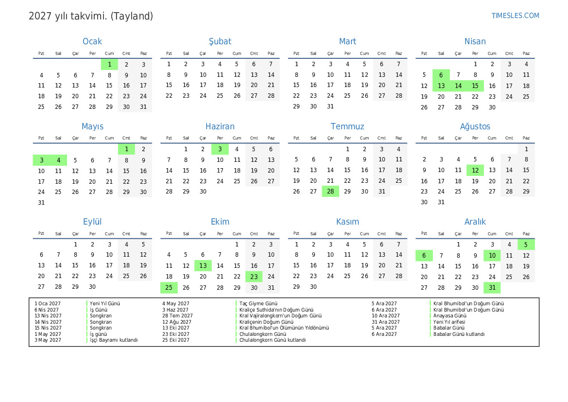Open the TIMESLES.COM link
Viewport: 568px width, 402px height.
click(x=515, y=16)
